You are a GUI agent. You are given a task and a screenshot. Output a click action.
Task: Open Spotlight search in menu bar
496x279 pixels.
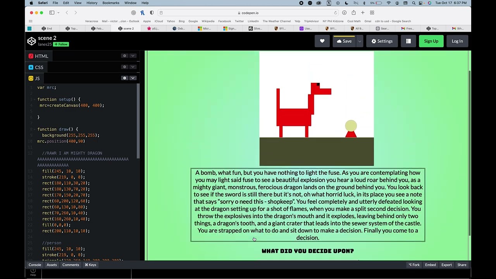coord(414,3)
